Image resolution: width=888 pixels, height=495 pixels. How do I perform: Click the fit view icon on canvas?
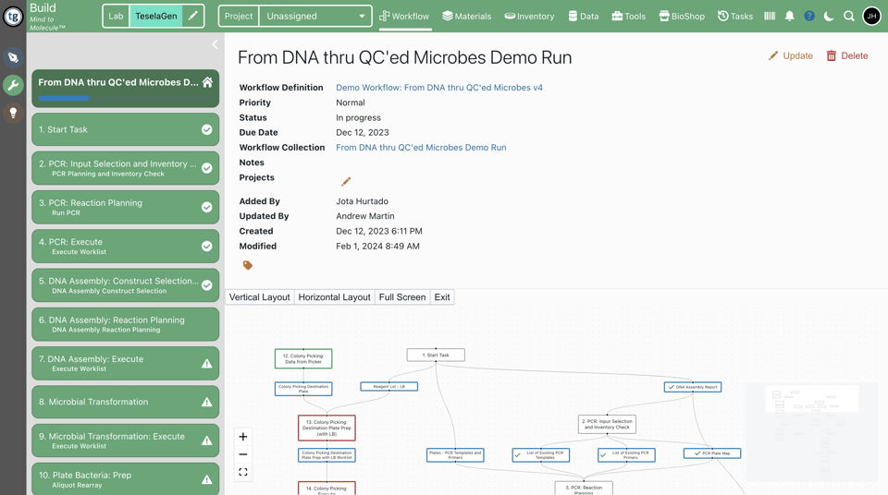[243, 472]
